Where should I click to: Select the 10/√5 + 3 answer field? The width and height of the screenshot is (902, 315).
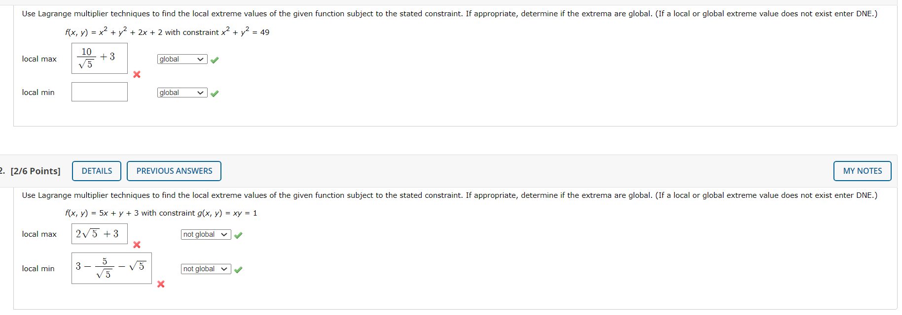point(99,58)
